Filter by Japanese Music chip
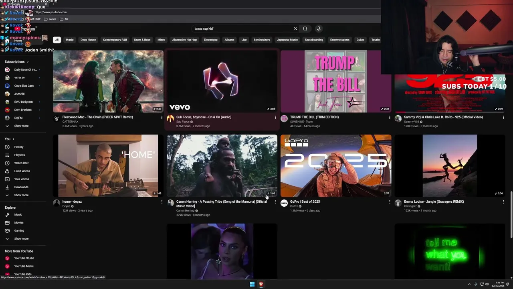Viewport: 513px width, 289px height. coord(287,40)
